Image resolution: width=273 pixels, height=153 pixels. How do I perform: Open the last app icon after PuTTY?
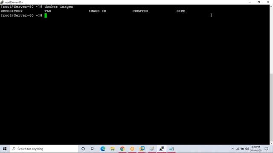click(x=171, y=149)
